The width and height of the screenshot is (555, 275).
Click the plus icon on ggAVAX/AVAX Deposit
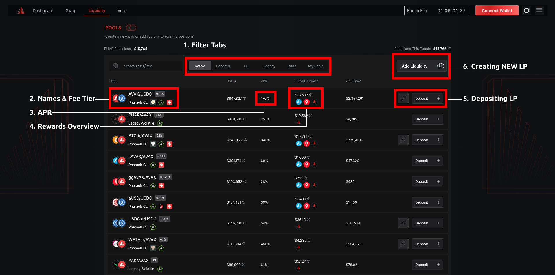(438, 181)
